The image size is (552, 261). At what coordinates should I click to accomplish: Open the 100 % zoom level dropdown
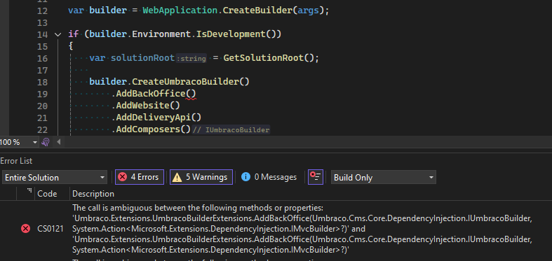tap(35, 142)
